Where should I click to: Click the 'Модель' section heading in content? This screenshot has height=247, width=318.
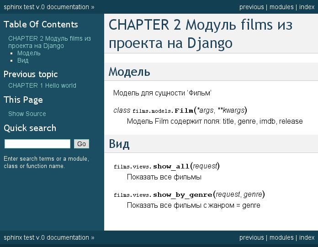tap(129, 72)
